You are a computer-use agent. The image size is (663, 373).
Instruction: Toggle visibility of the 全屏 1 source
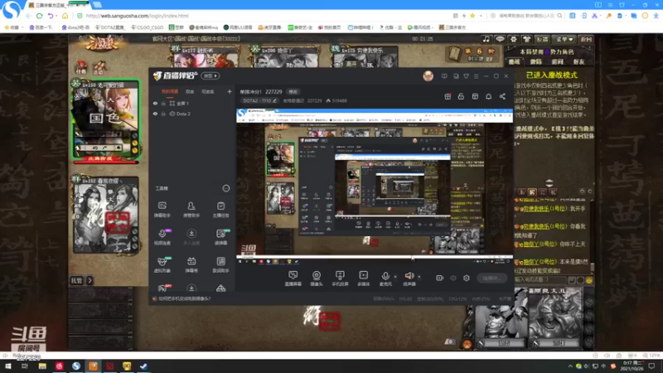click(x=155, y=103)
